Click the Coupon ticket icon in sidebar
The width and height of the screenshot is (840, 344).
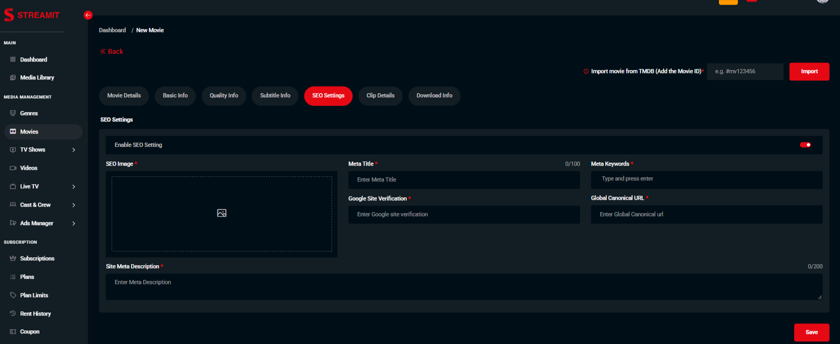pos(13,332)
